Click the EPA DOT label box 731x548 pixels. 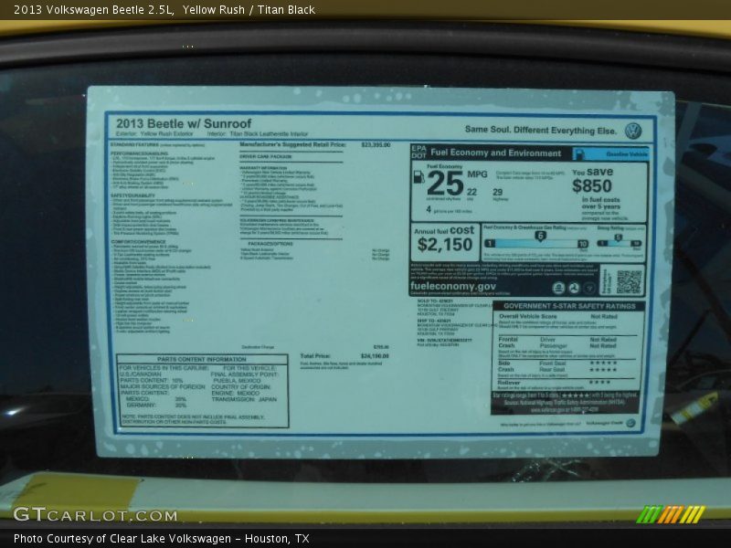pos(418,153)
